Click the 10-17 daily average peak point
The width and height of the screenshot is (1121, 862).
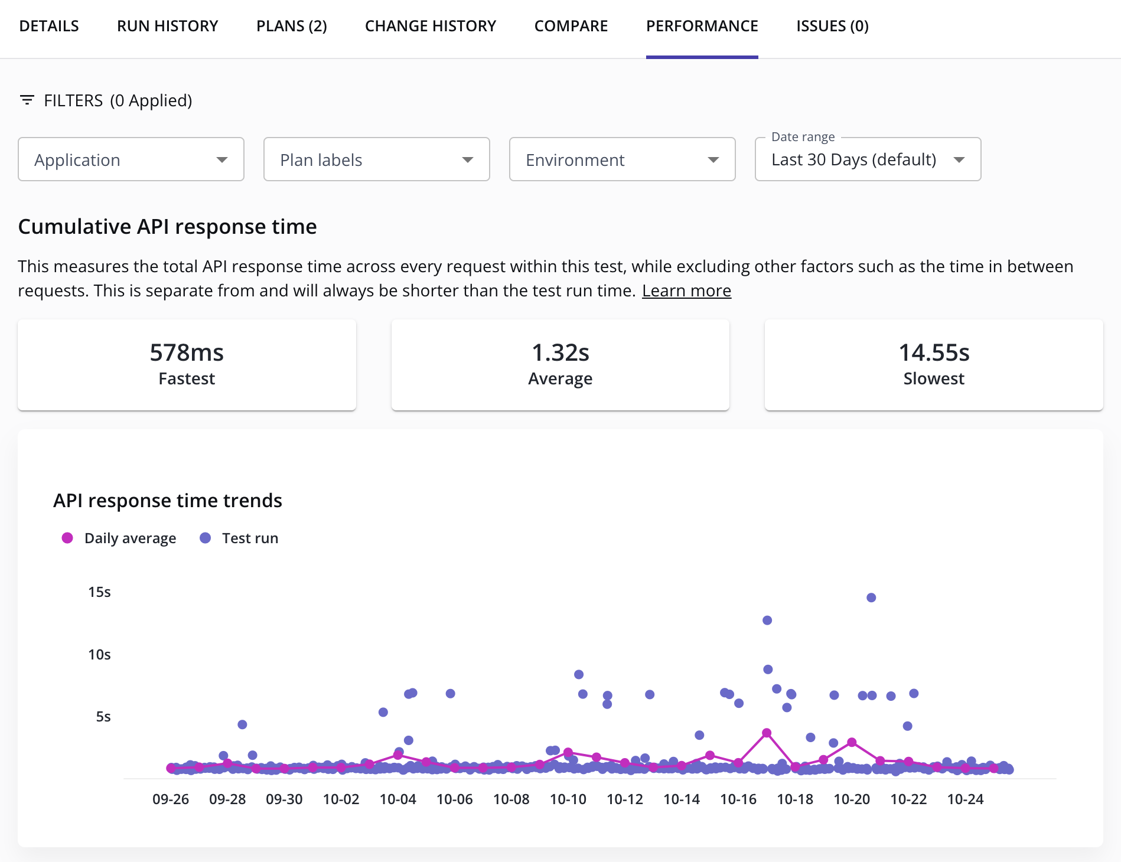[767, 733]
